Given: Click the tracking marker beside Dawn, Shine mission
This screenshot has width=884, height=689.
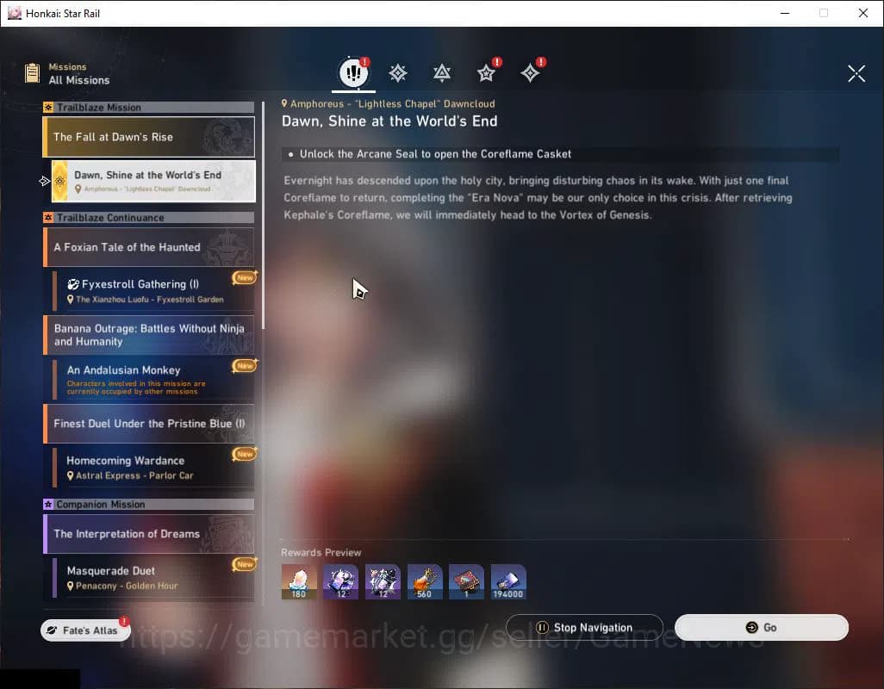Looking at the screenshot, I should tap(45, 181).
